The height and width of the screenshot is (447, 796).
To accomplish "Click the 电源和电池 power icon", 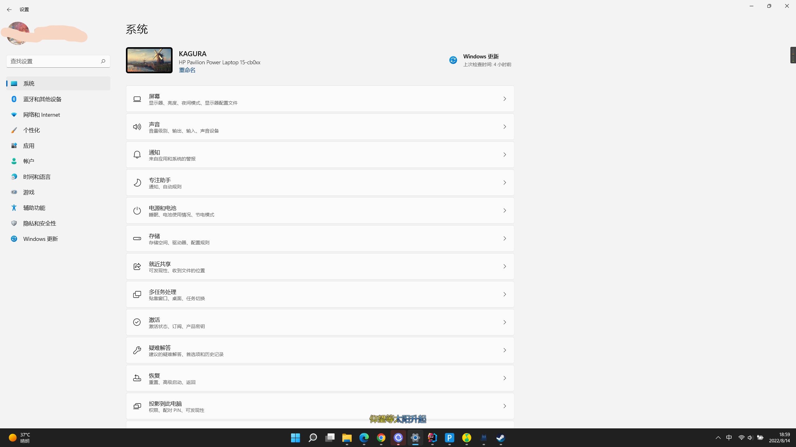I will coord(137,210).
